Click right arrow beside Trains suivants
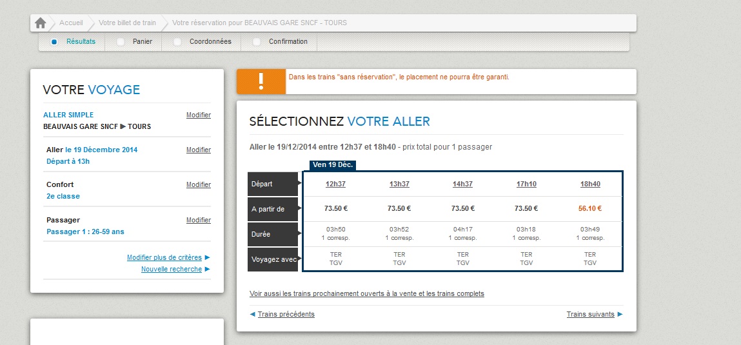741x345 pixels. [620, 314]
